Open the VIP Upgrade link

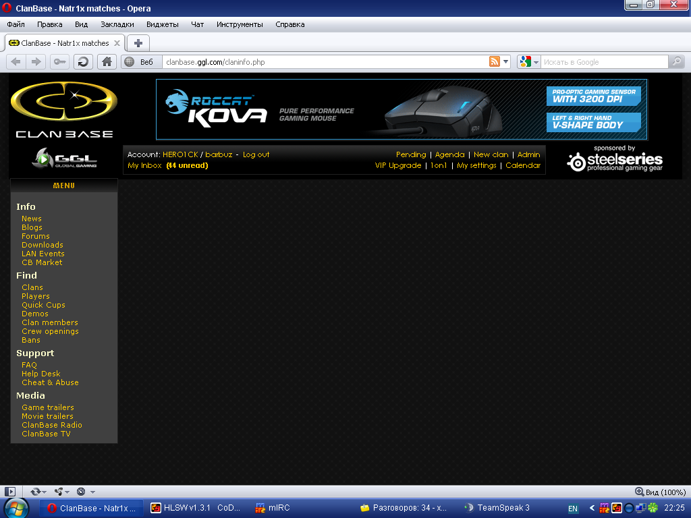pos(398,166)
